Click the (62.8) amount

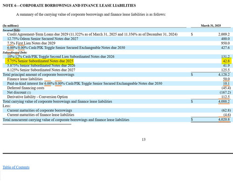226,111
